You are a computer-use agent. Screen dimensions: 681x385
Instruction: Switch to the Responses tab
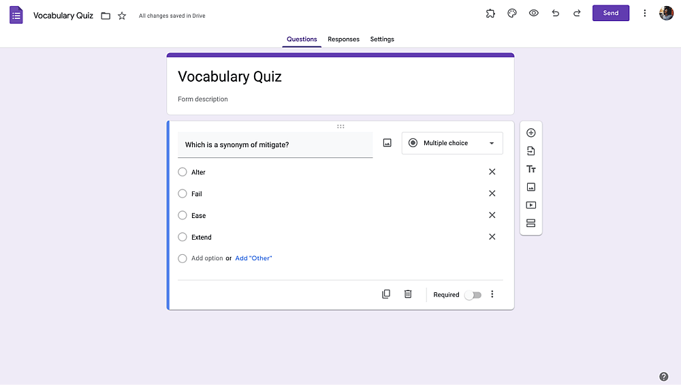[x=343, y=39]
